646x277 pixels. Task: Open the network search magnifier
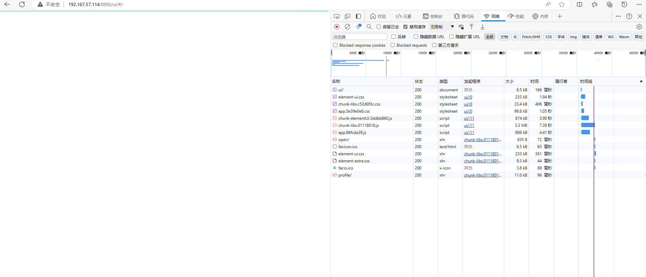[369, 27]
